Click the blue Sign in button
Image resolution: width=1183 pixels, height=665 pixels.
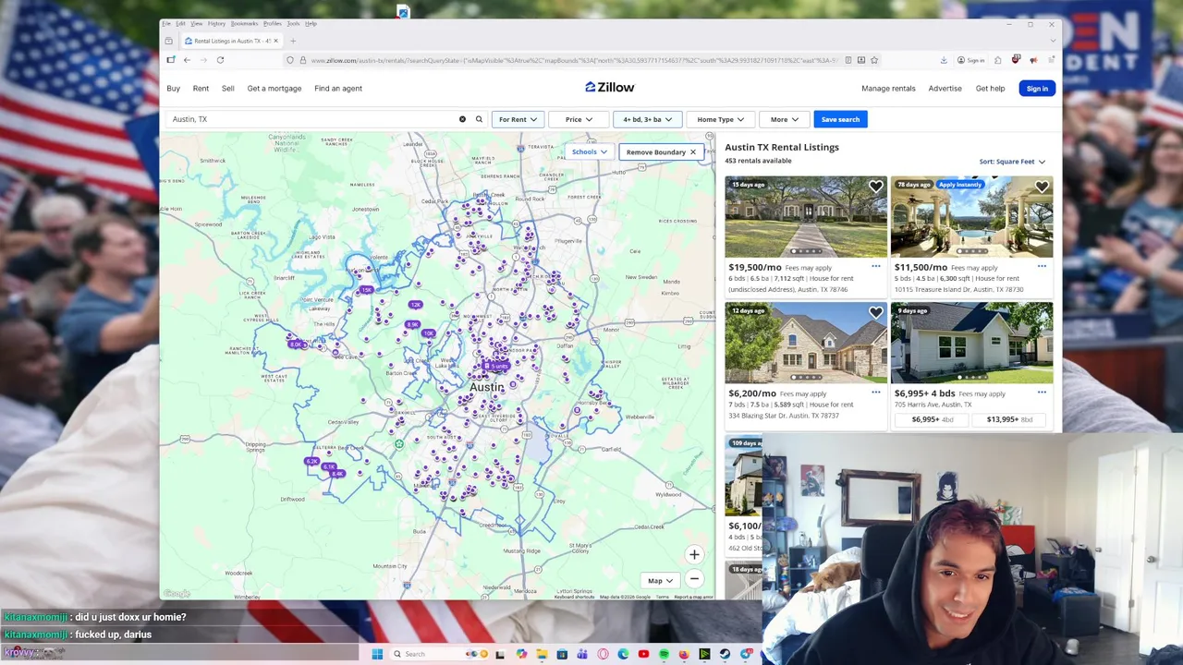(1037, 89)
